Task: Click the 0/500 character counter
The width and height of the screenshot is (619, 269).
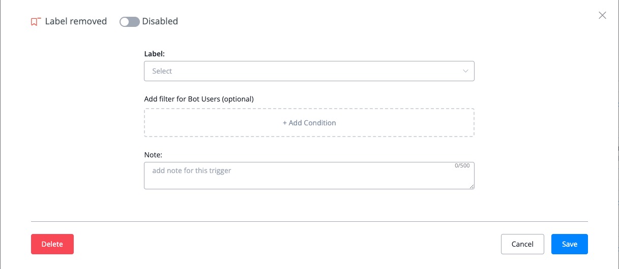Action: click(462, 166)
